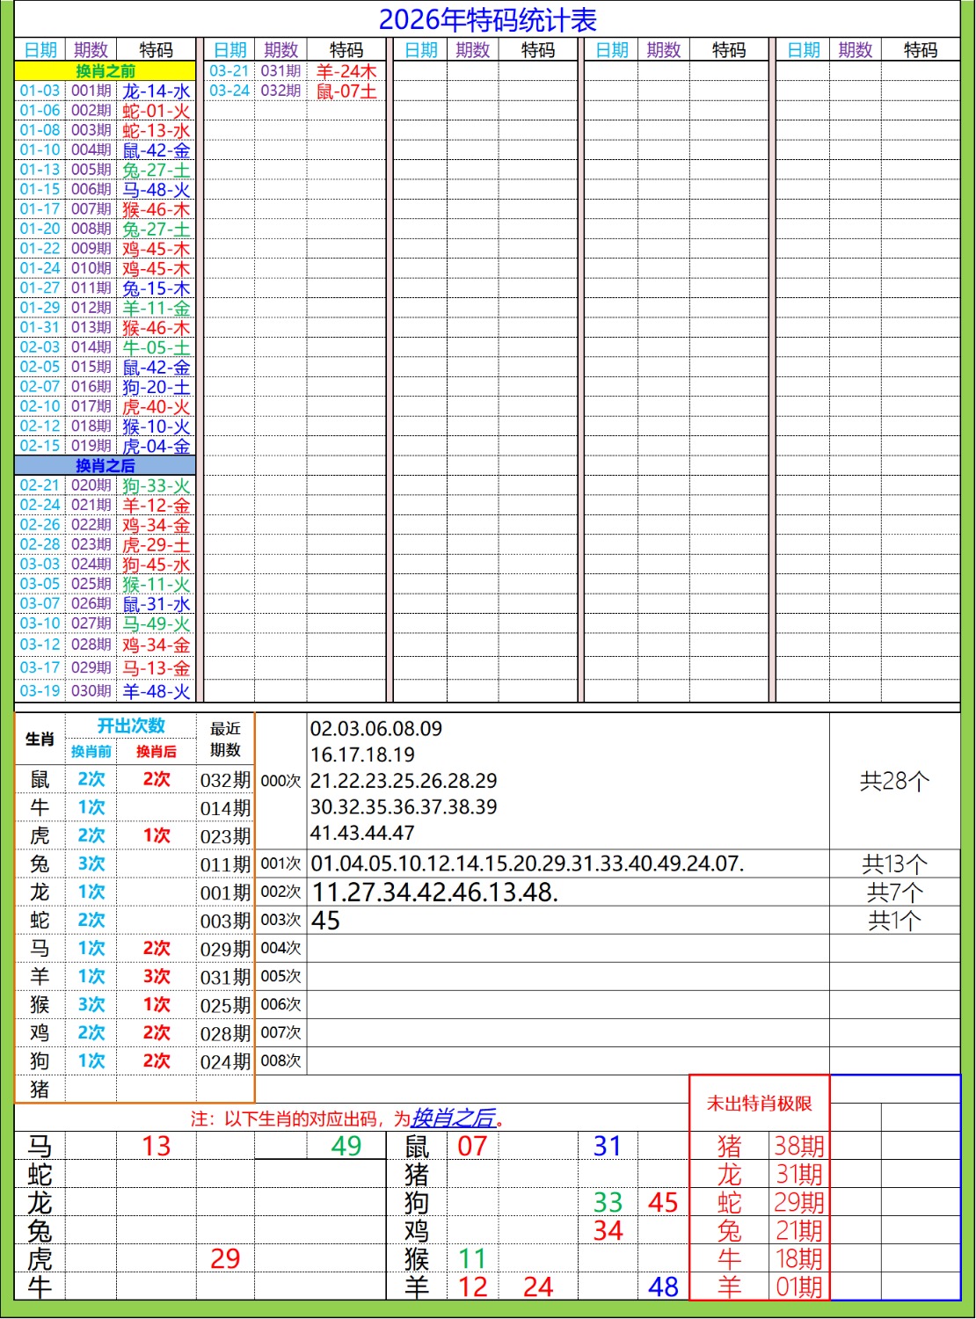Click the 羊-24木 result for 031期

click(346, 71)
